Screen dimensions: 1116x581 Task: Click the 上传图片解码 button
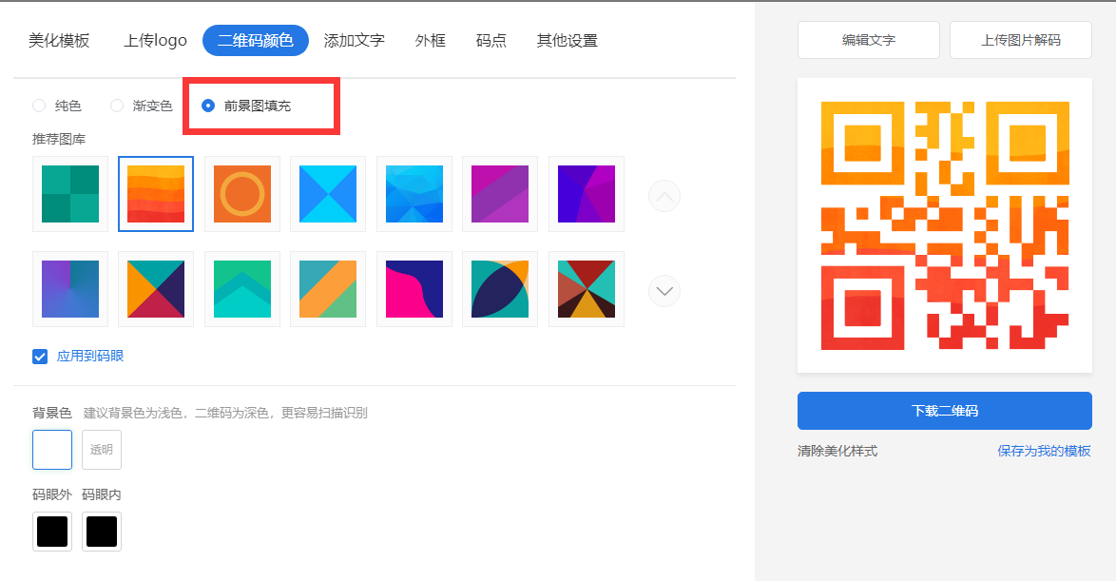(x=1021, y=40)
